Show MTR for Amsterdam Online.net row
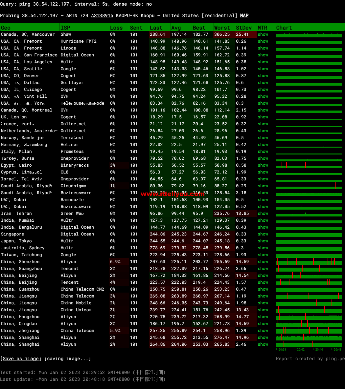 point(263,131)
